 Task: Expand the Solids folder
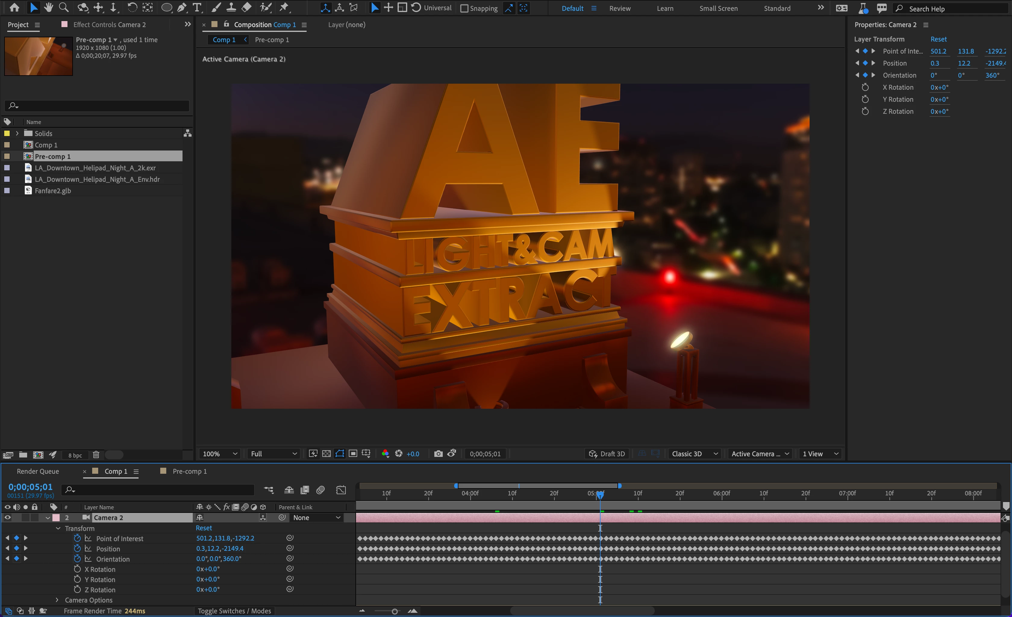[17, 133]
